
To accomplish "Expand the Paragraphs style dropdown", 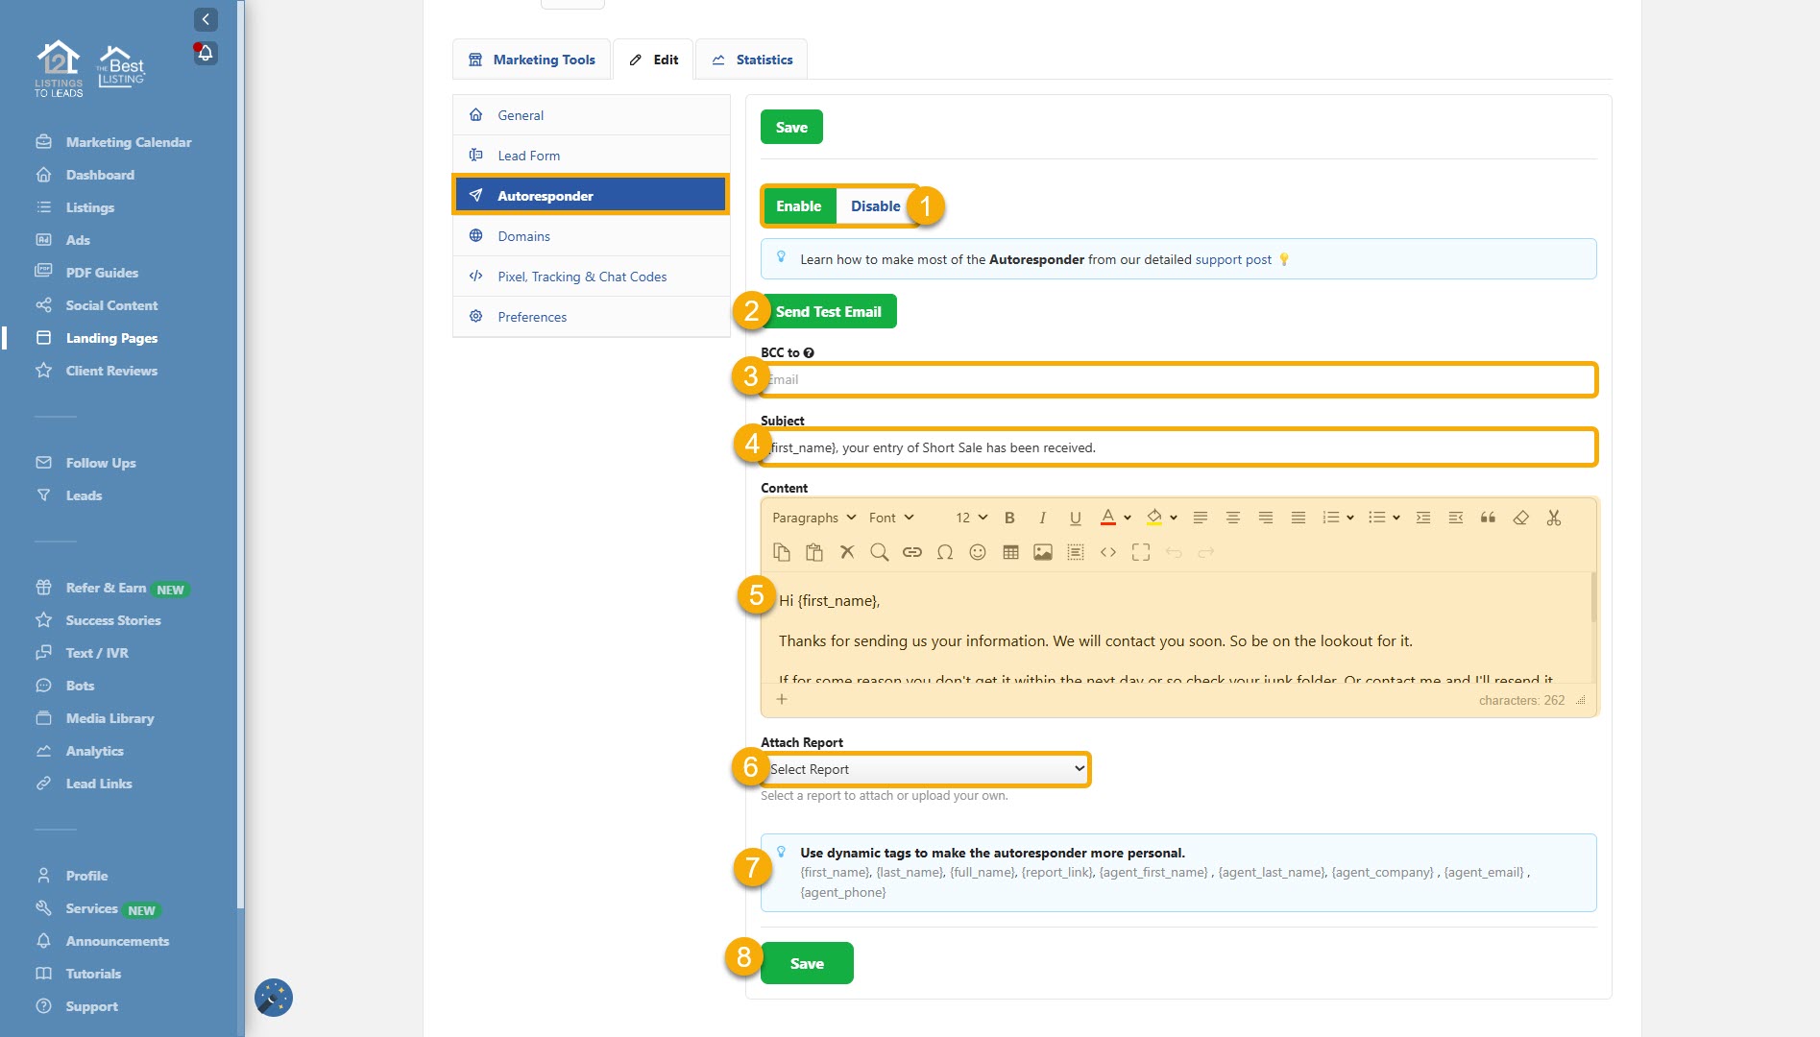I will 813,518.
